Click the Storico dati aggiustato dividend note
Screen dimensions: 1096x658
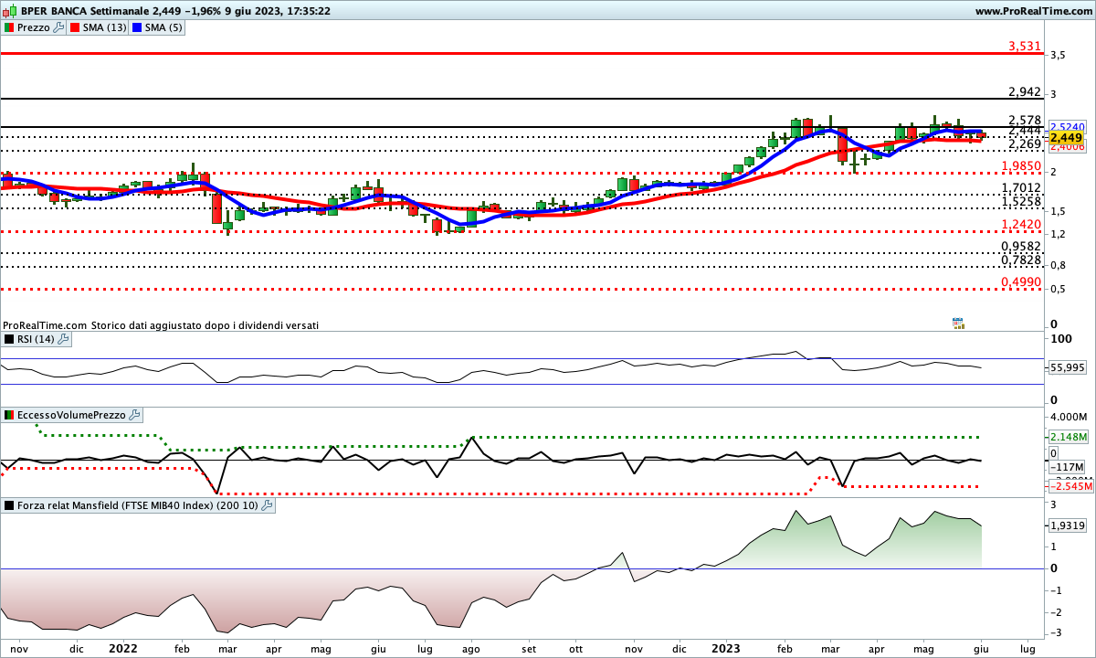coord(205,324)
